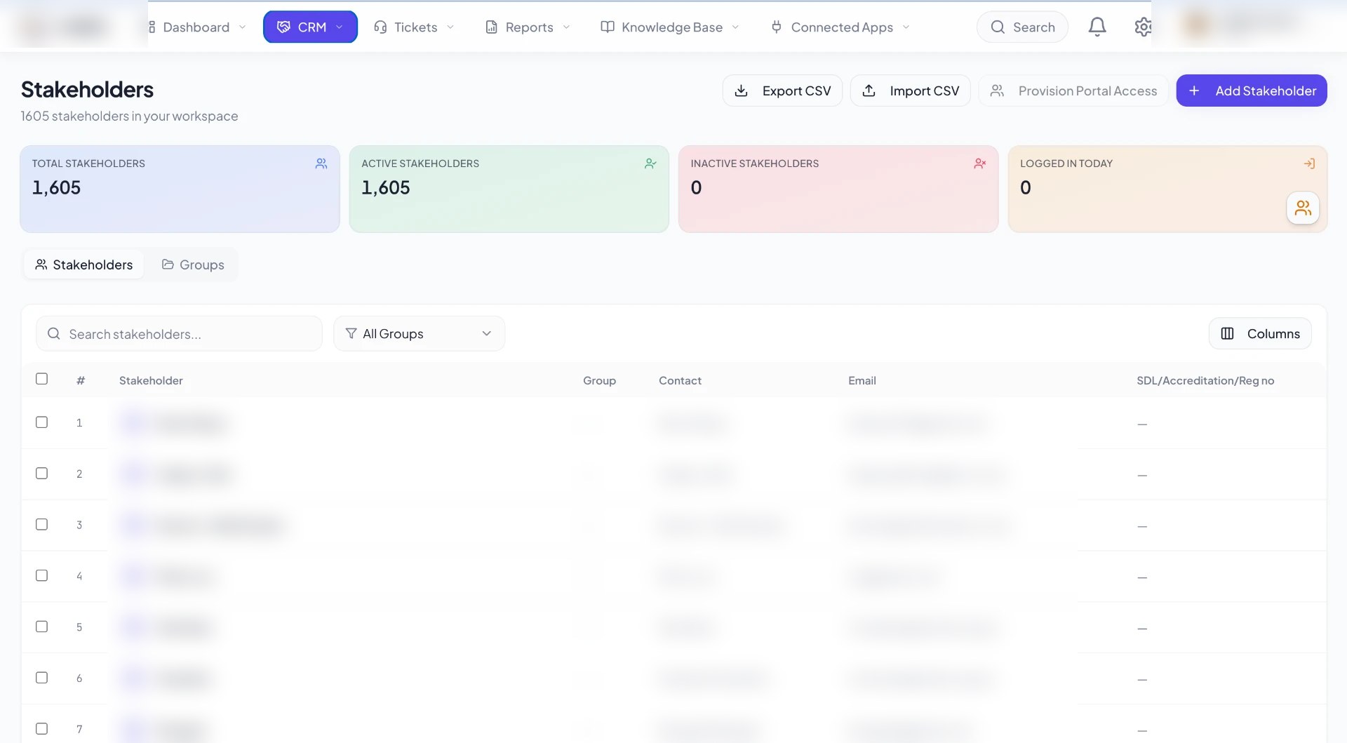Open the Dashboard menu item
Image resolution: width=1347 pixels, height=743 pixels.
[196, 27]
